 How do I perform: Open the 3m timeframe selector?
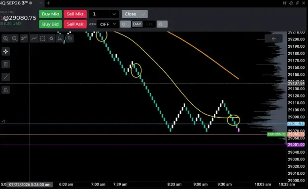coord(24,38)
